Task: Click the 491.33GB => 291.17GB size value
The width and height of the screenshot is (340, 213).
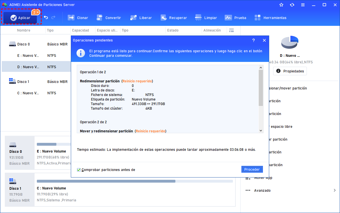Action: coord(148,104)
